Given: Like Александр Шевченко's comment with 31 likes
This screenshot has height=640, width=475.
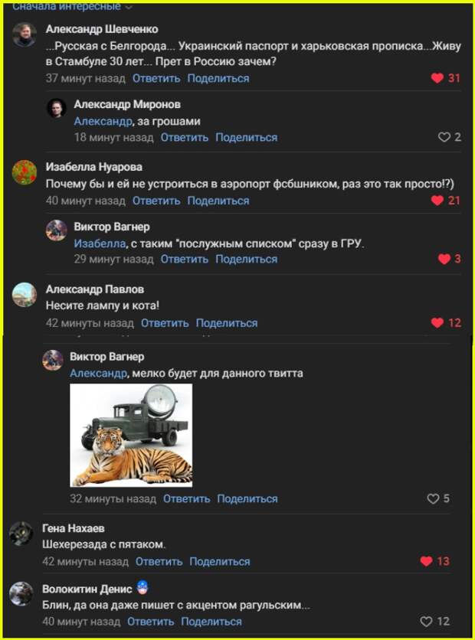Looking at the screenshot, I should (437, 78).
